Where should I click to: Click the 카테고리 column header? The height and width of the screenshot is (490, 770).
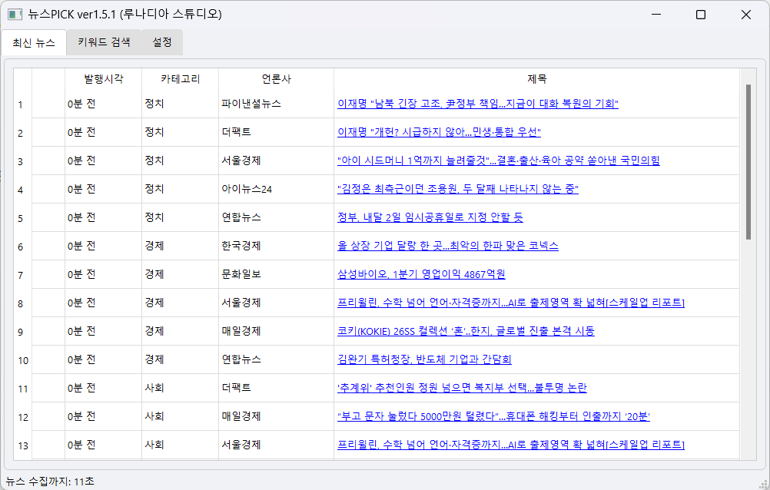pos(180,79)
